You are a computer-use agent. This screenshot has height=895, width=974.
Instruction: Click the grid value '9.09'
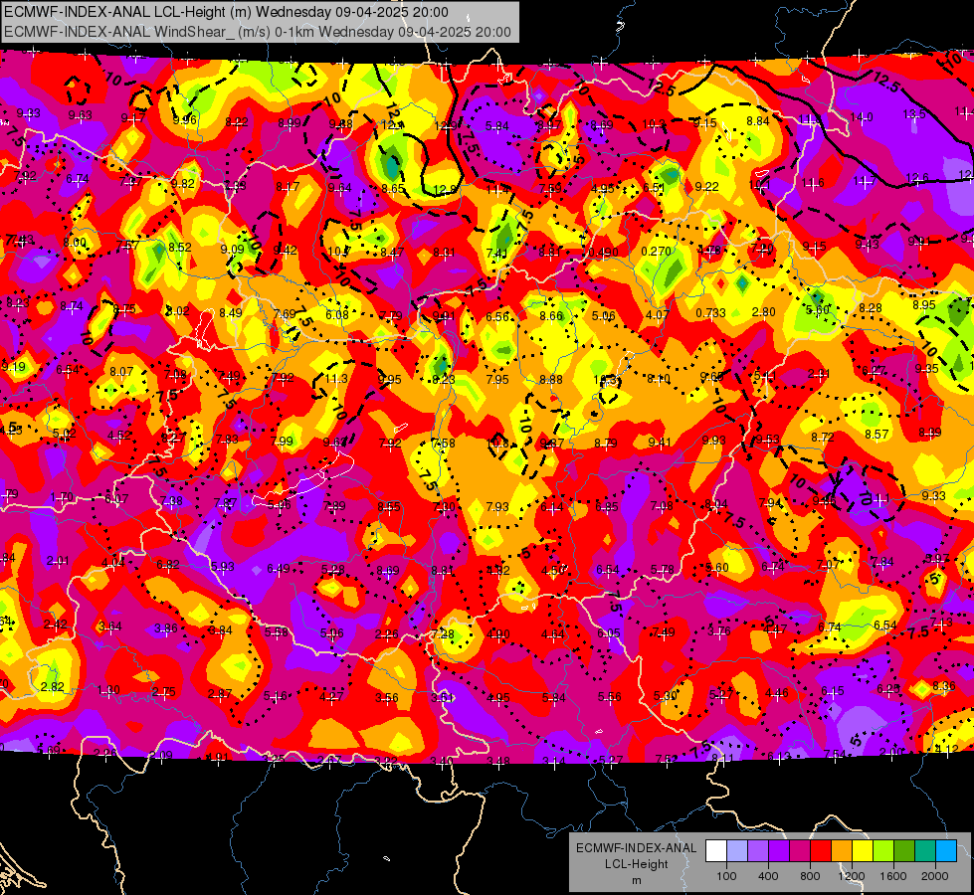coord(233,249)
